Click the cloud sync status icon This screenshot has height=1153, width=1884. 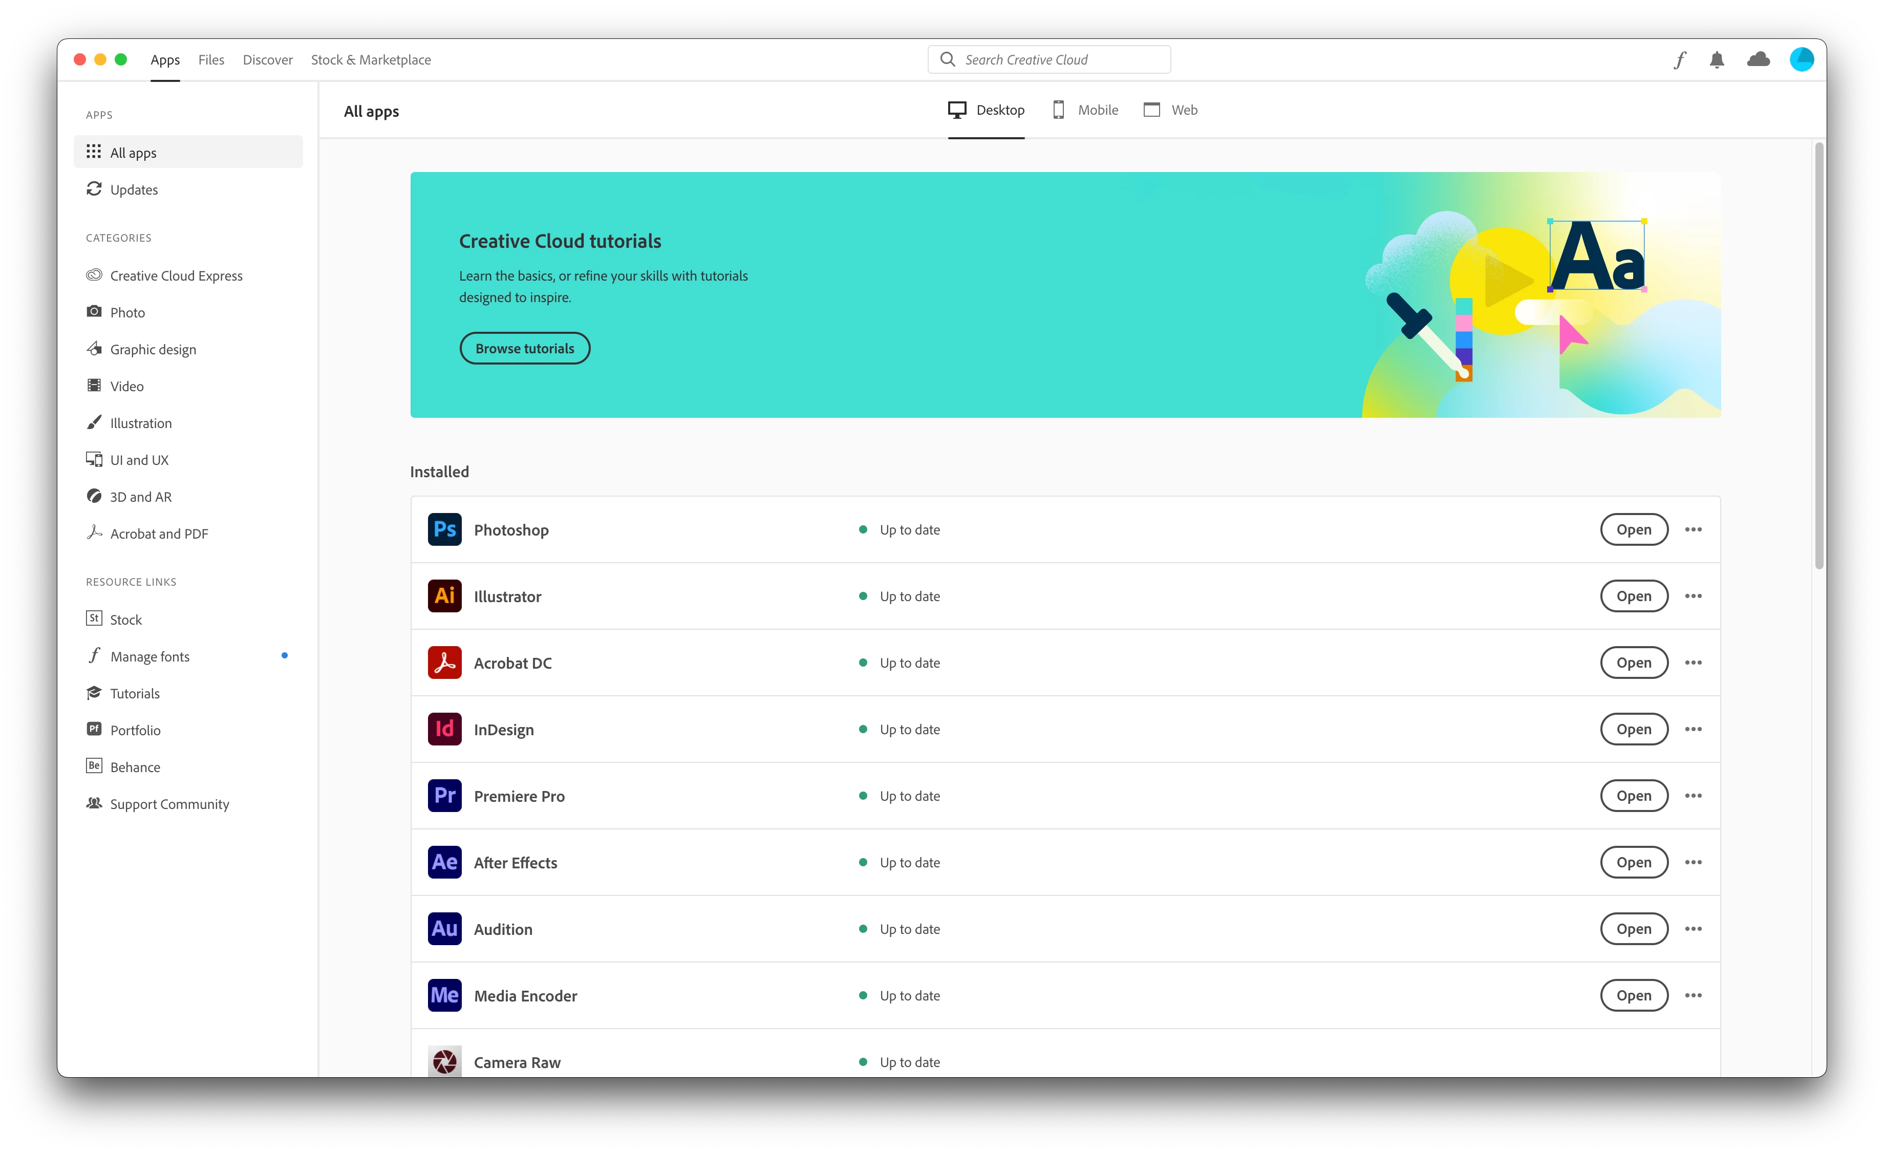point(1758,59)
